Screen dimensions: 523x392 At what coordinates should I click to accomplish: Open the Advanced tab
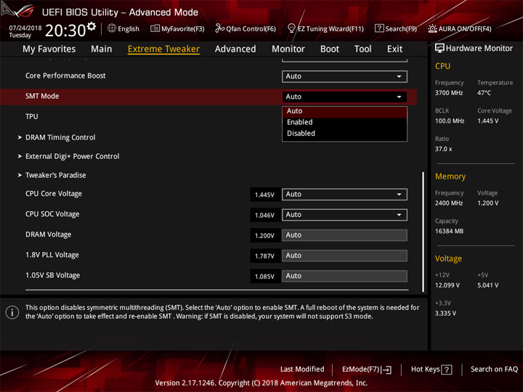click(235, 49)
